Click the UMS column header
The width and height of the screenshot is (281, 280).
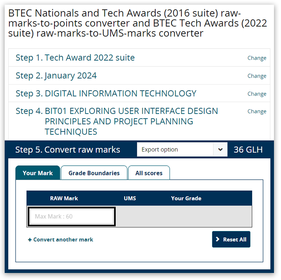tap(130, 198)
